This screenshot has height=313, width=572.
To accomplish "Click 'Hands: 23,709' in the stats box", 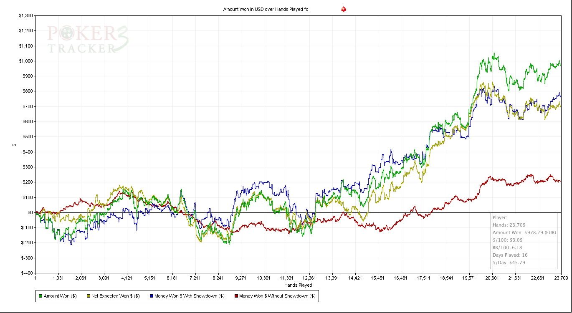I will click(x=509, y=225).
